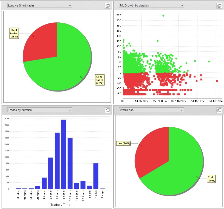Pop out the Trades by duration panel
Viewport: 224px width, 209px height.
[107, 110]
